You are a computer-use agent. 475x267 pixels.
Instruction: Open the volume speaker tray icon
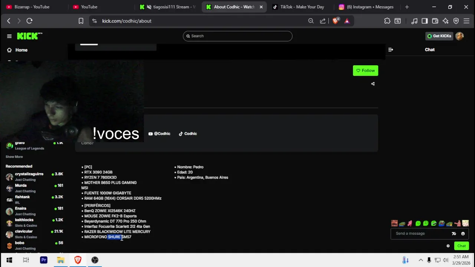(x=446, y=260)
